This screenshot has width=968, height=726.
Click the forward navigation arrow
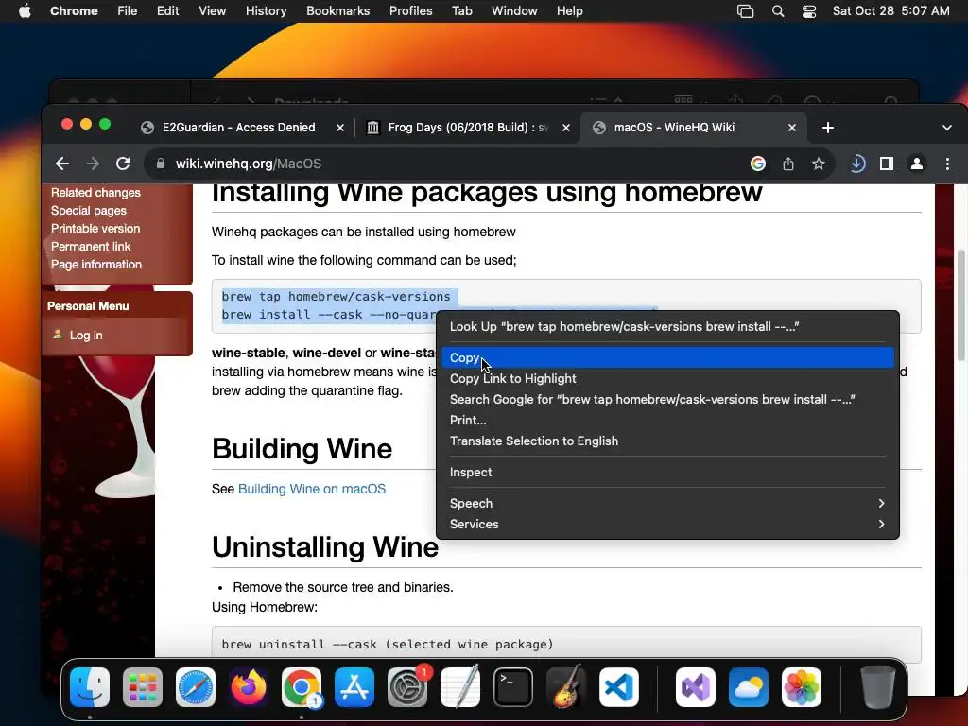point(93,164)
